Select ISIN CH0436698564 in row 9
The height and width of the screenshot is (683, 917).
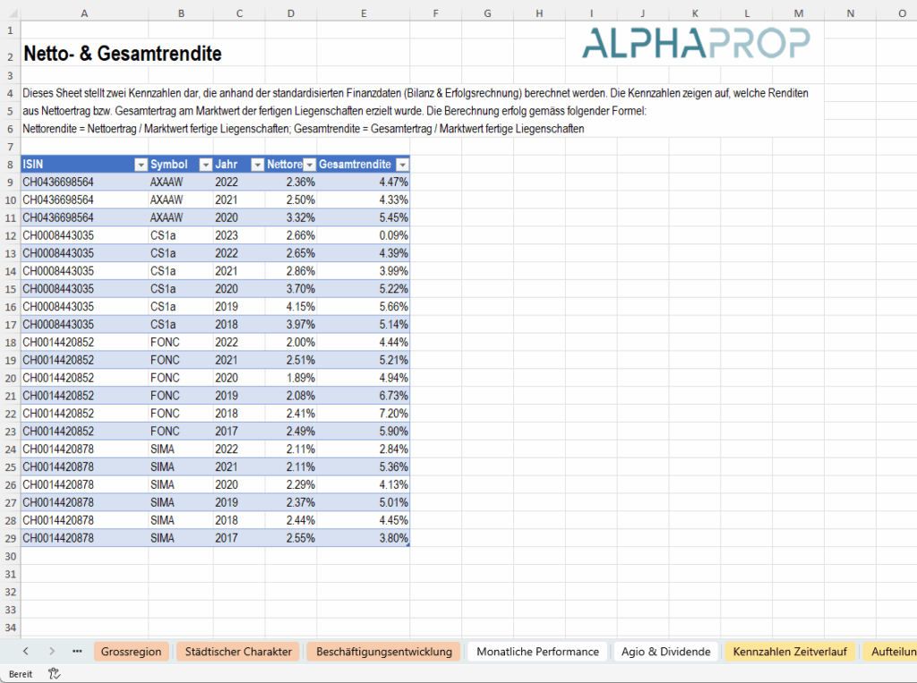point(84,183)
